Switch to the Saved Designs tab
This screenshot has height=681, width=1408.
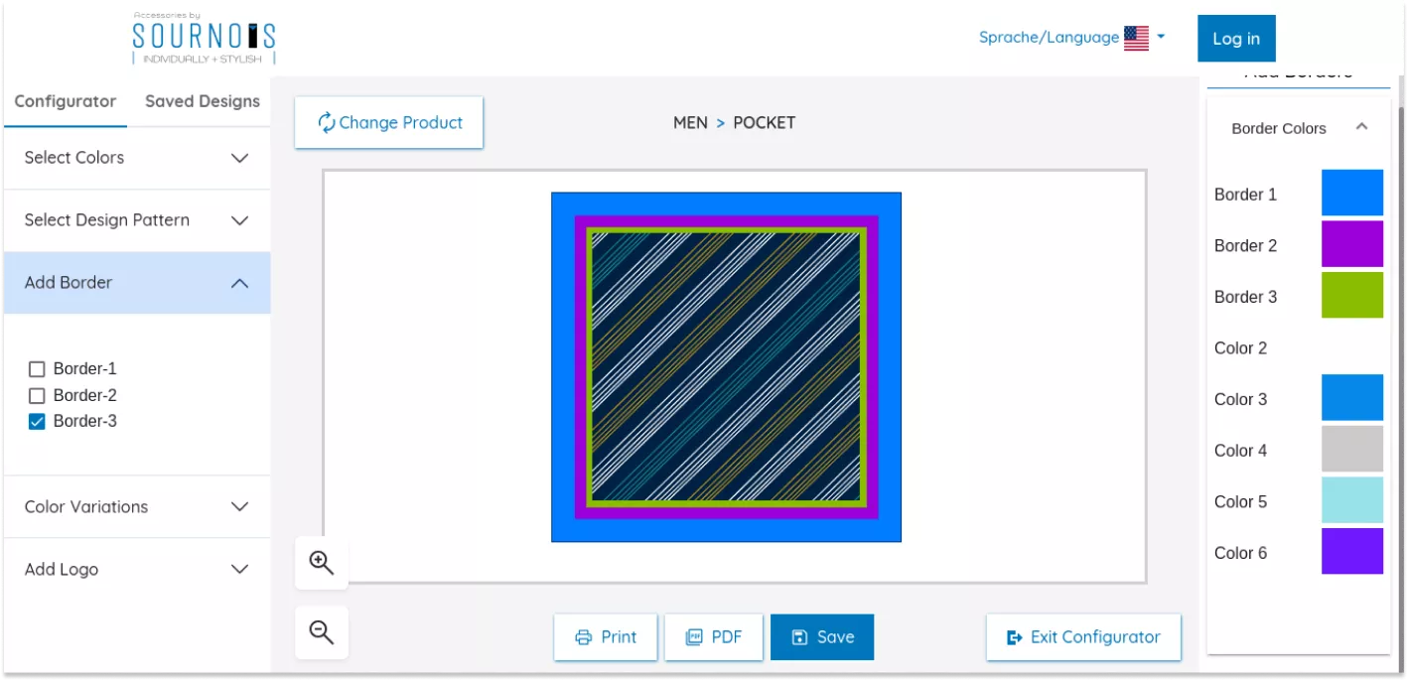click(203, 101)
